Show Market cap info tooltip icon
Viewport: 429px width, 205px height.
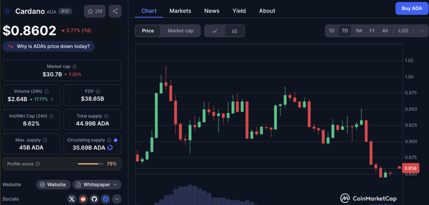coord(75,66)
